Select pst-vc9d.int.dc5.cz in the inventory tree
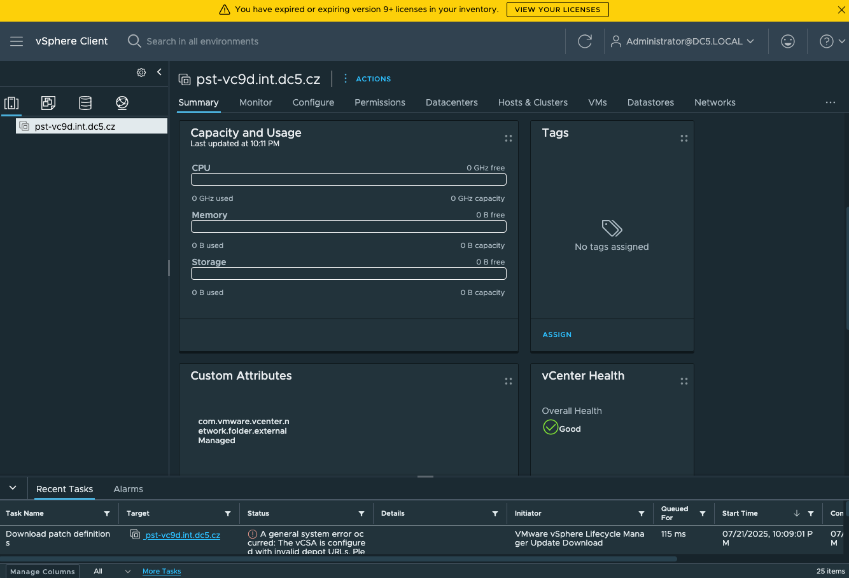 (92, 126)
